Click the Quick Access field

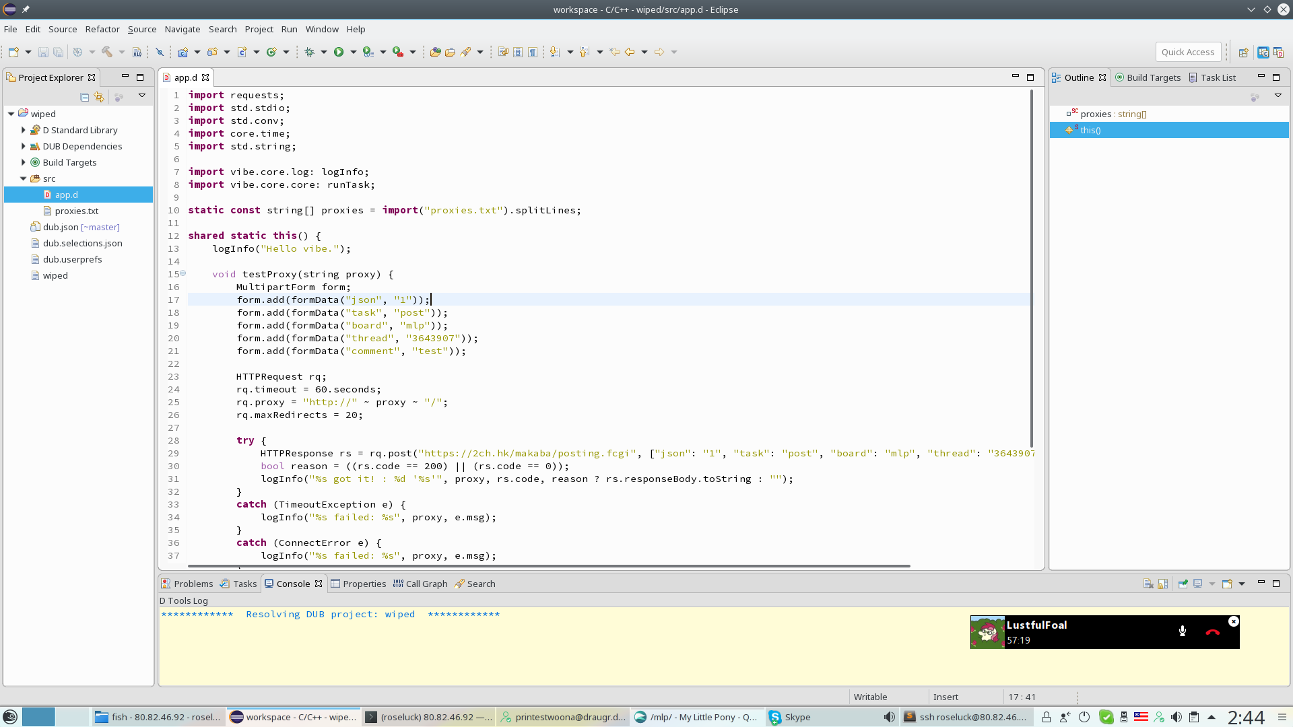coord(1188,52)
